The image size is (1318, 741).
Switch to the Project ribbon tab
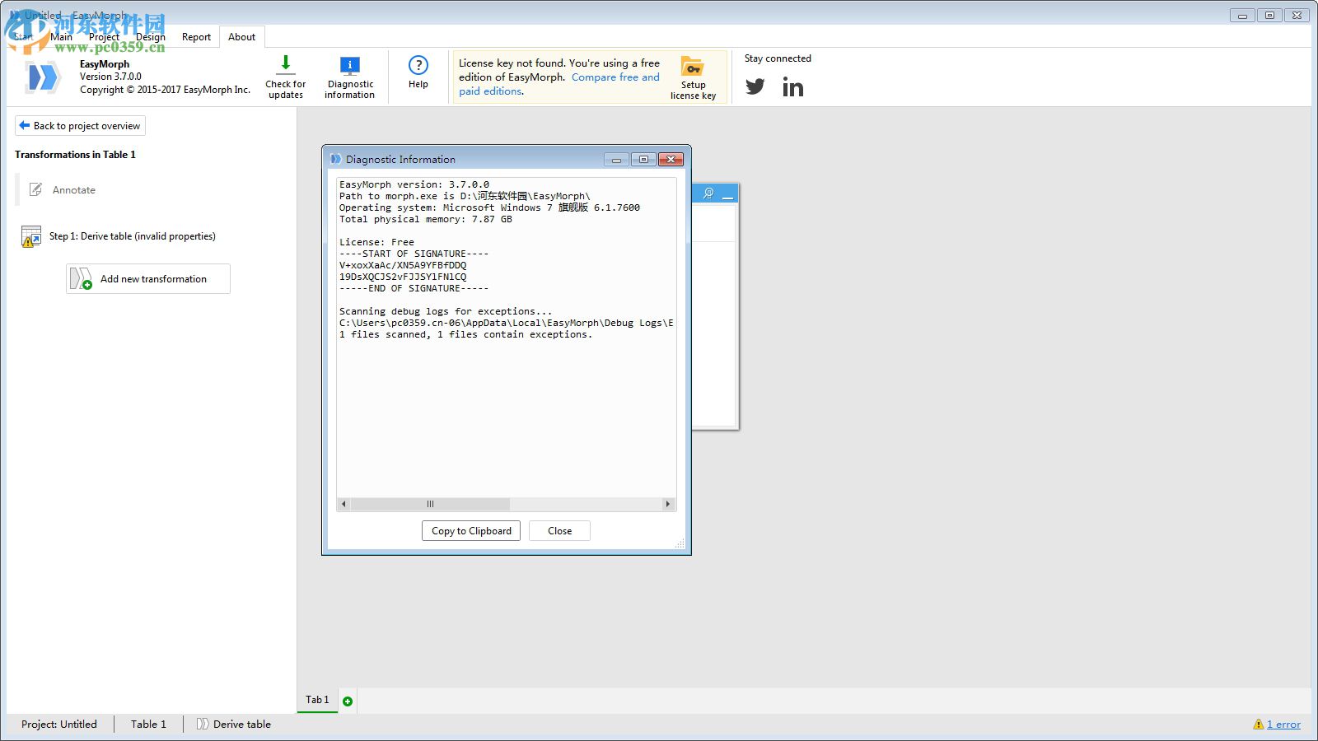tap(104, 37)
